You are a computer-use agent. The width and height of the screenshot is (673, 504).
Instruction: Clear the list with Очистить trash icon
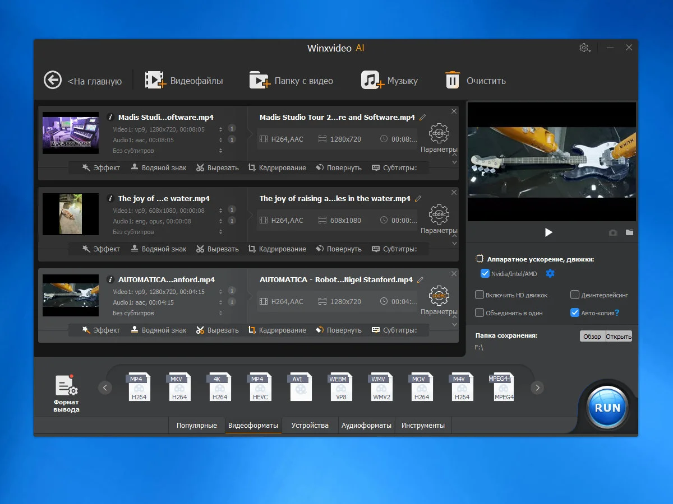pos(452,80)
